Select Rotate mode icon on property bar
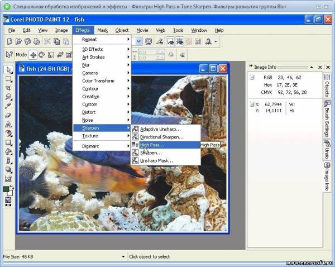 pyautogui.click(x=42, y=55)
